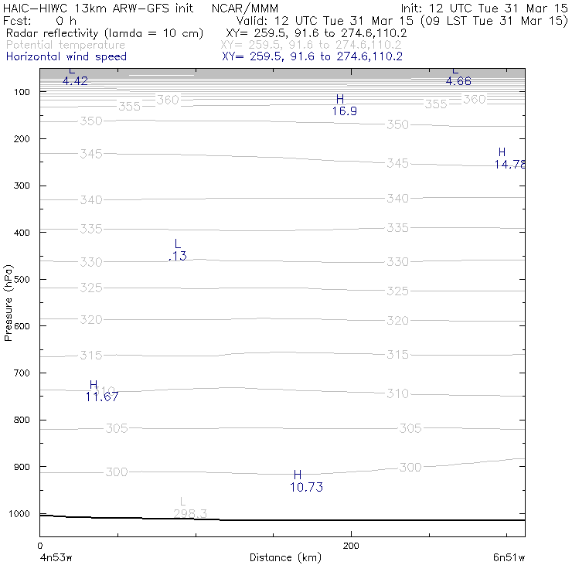Click the left "305" contour label
Screen dimensions: 572x572
pyautogui.click(x=117, y=428)
